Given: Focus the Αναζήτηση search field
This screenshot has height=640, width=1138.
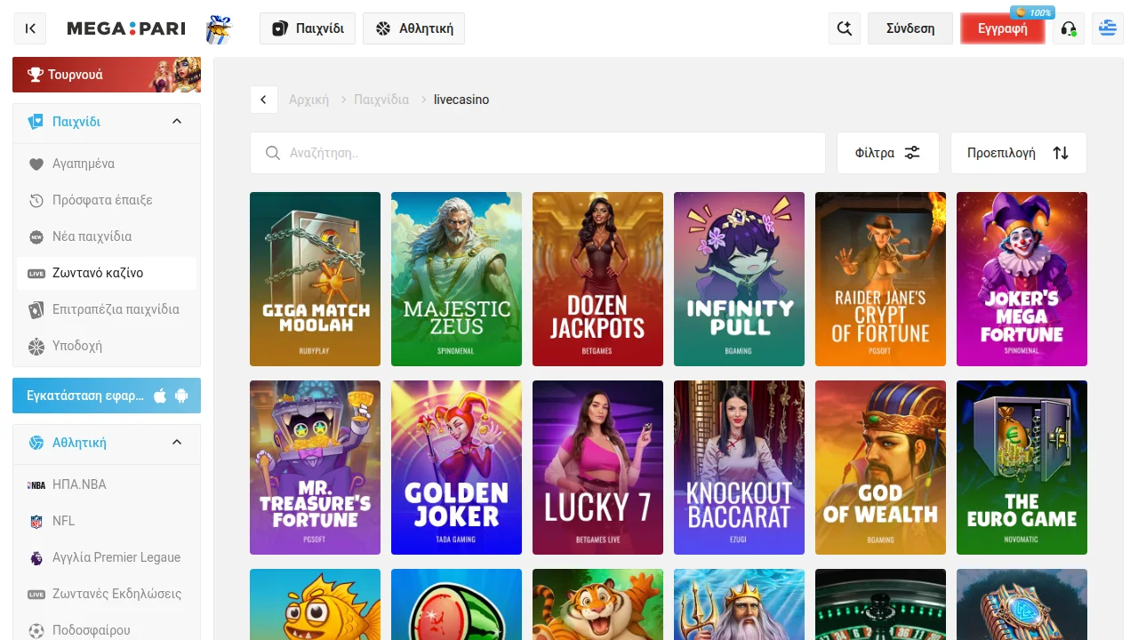Looking at the screenshot, I should click(x=538, y=153).
